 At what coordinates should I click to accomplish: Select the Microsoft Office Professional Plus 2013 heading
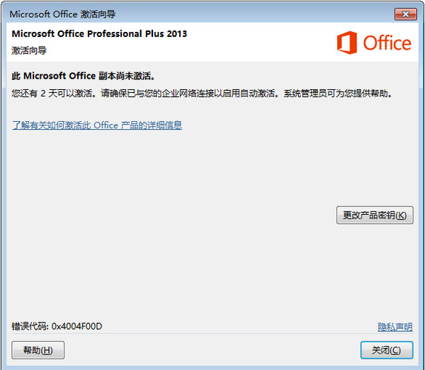(99, 33)
